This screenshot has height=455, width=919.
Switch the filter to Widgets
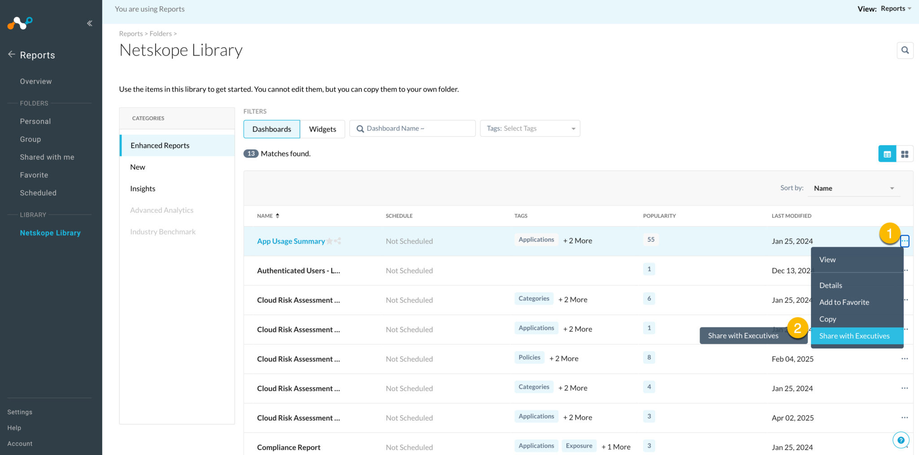[x=322, y=129]
